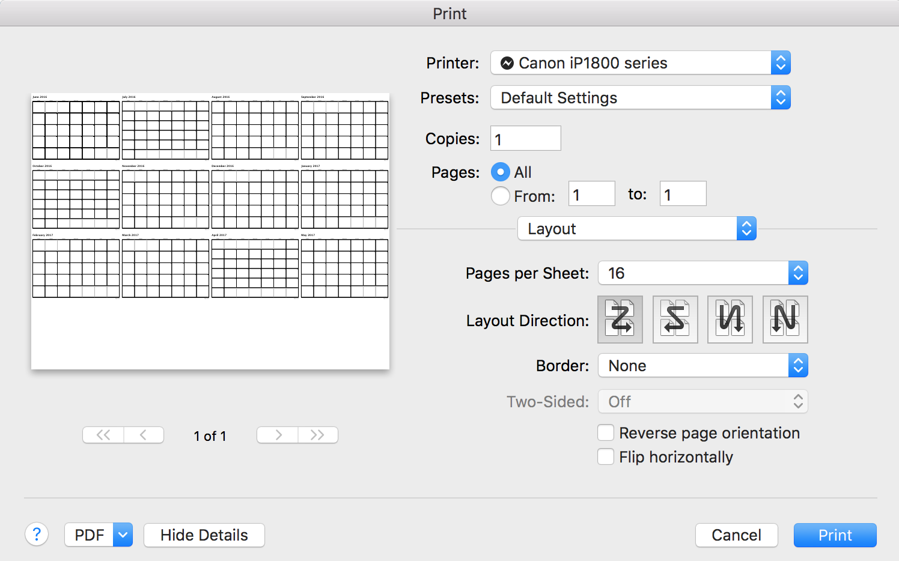Enable Reverse page orientation

click(x=606, y=433)
